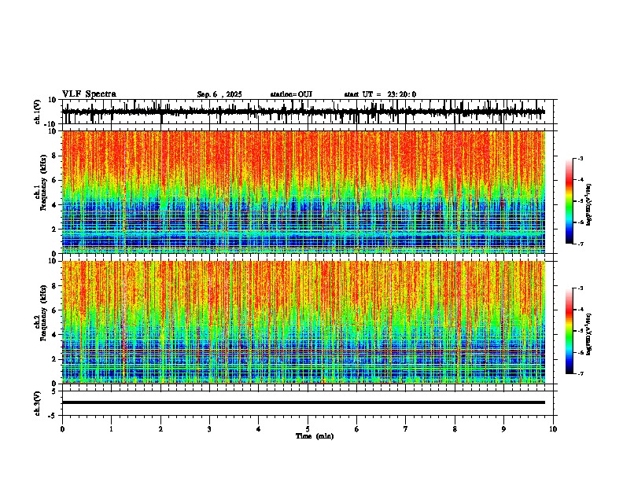
Task: Click the "6" kHz tick of ch.1 spectrogram
Action: point(54,180)
